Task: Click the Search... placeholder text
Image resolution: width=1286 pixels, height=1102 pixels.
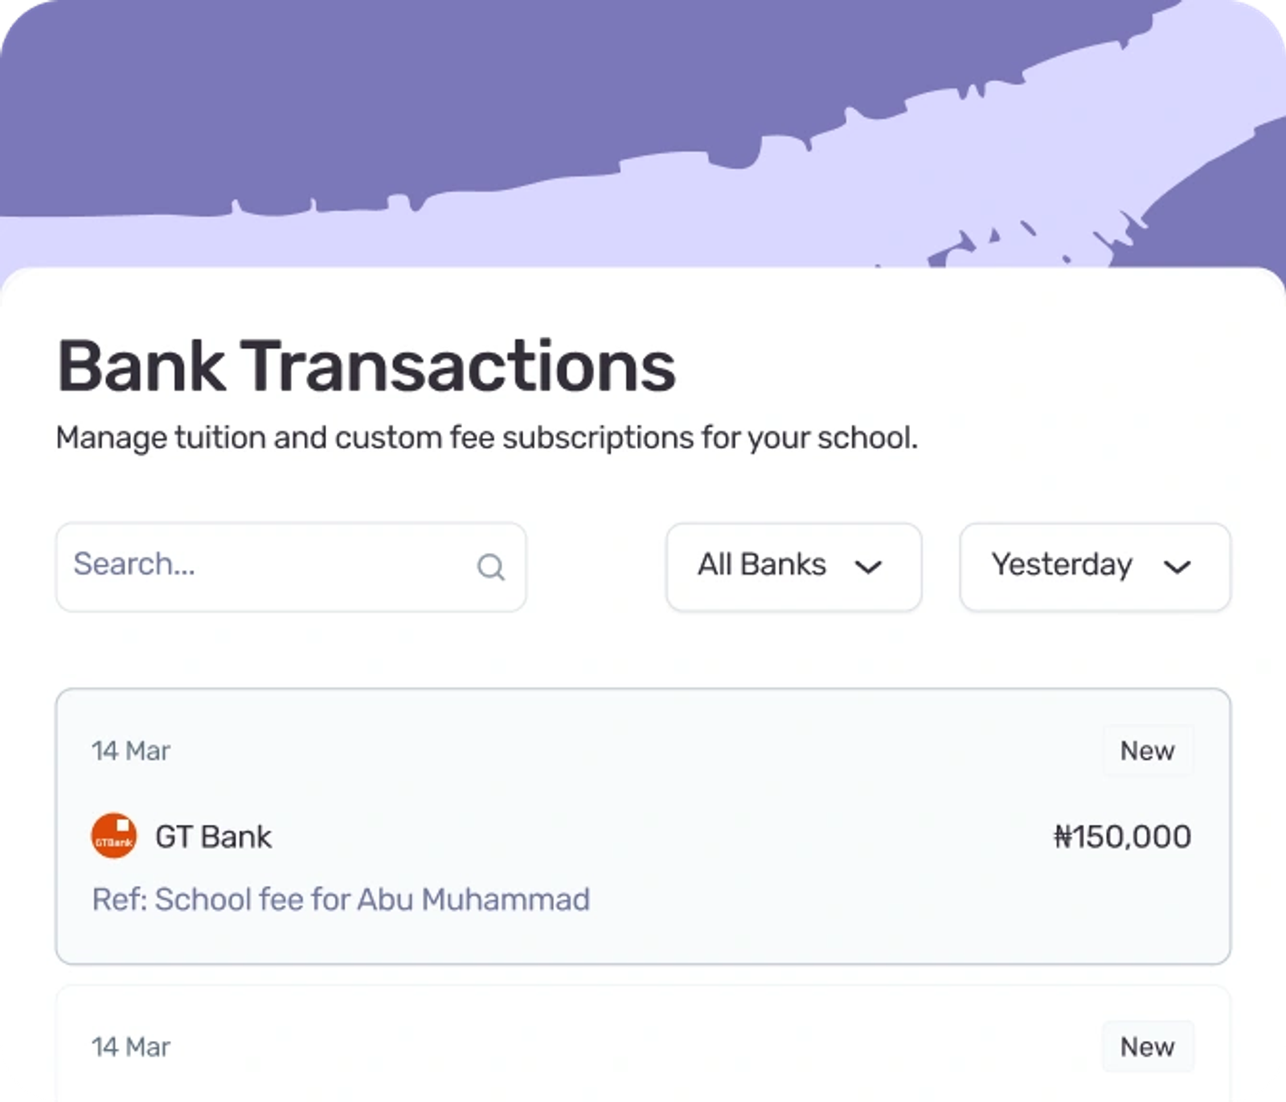Action: tap(134, 564)
